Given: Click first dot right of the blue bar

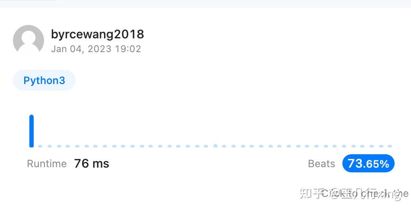Looking at the screenshot, I should [40, 146].
